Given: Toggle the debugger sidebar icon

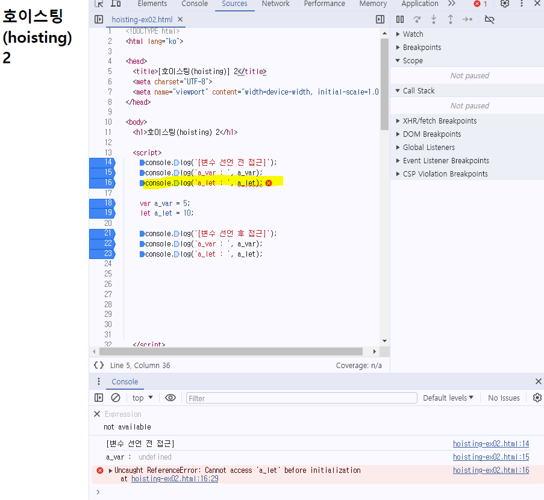Looking at the screenshot, I should point(380,19).
